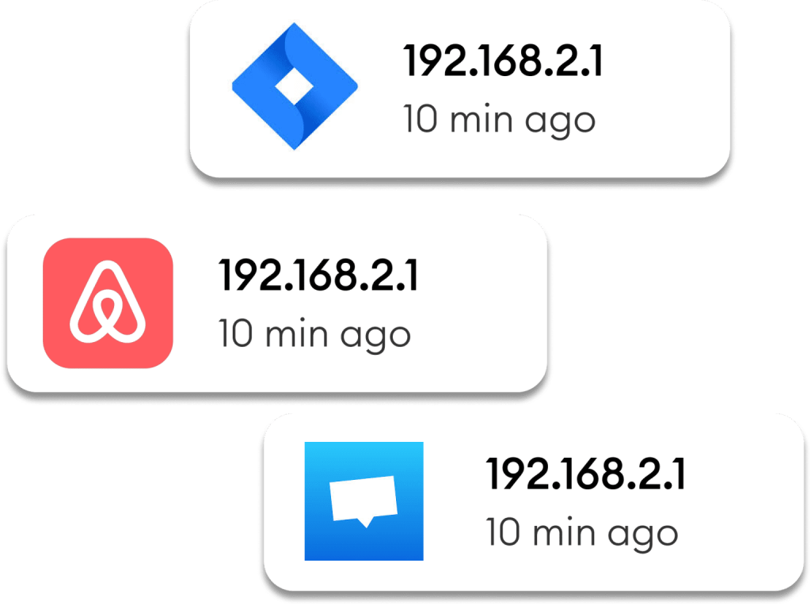This screenshot has width=811, height=605.
Task: Click the blue chat bubble app icon
Action: pyautogui.click(x=364, y=500)
